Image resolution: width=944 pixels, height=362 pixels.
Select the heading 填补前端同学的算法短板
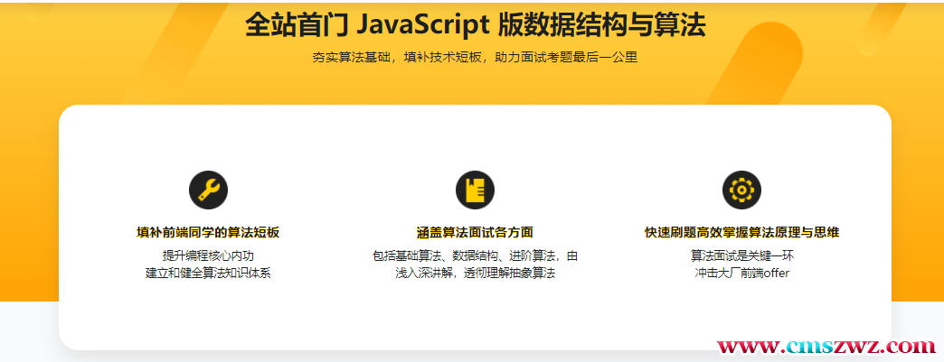(x=208, y=232)
